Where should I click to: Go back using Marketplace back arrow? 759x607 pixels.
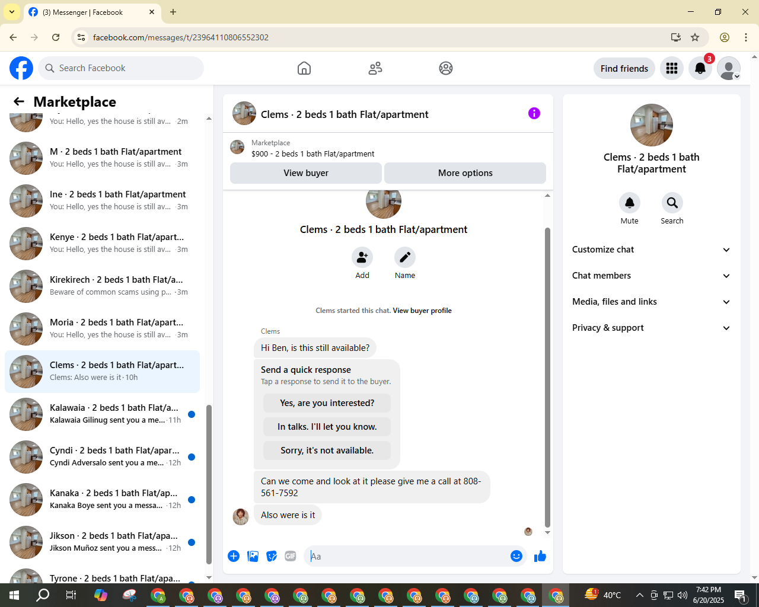(19, 101)
